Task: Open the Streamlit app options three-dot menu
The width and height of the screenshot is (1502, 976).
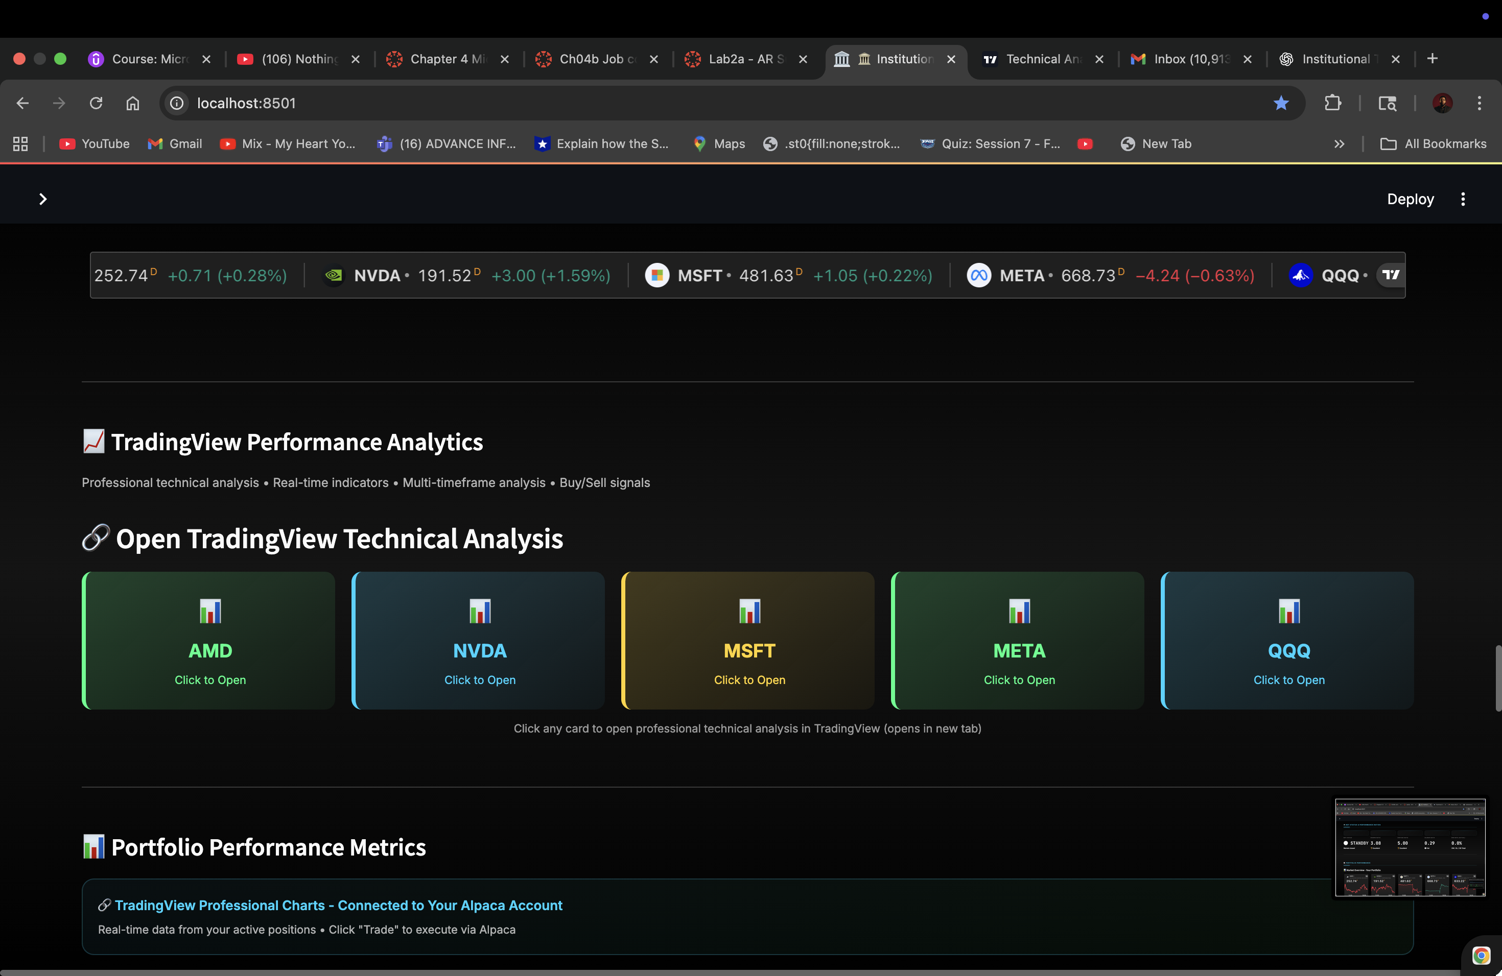Action: (1464, 199)
